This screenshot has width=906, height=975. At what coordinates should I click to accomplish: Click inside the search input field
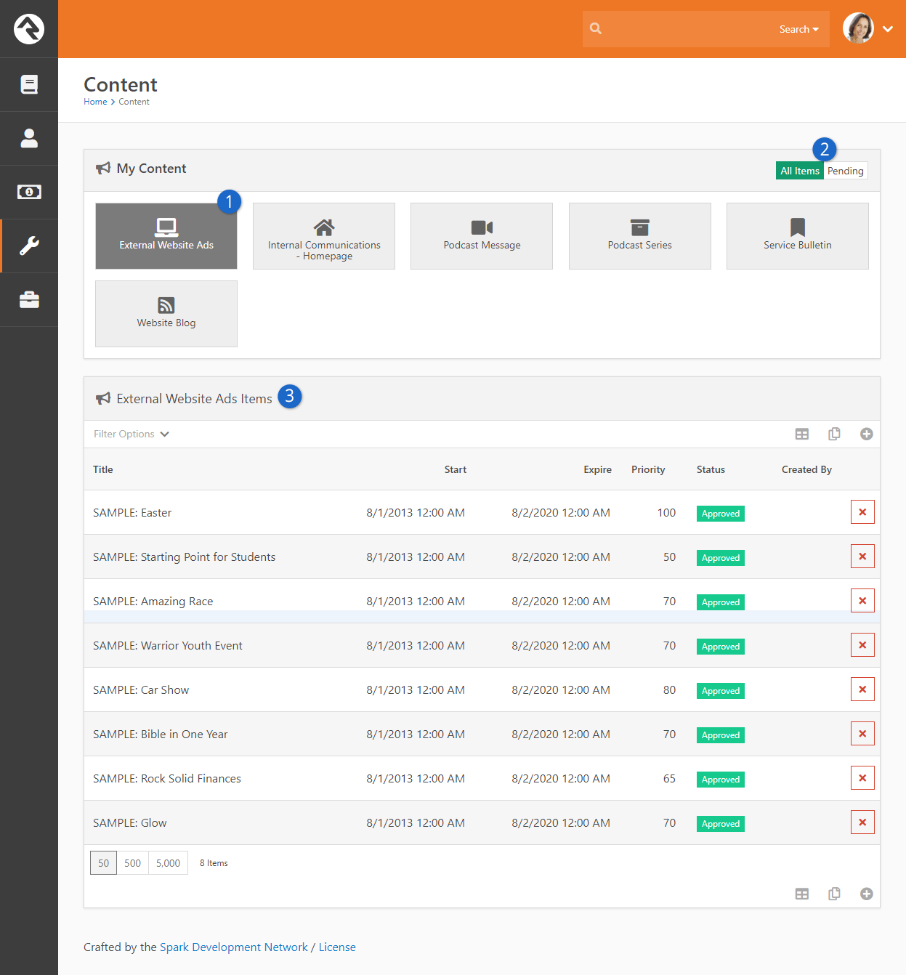click(683, 29)
